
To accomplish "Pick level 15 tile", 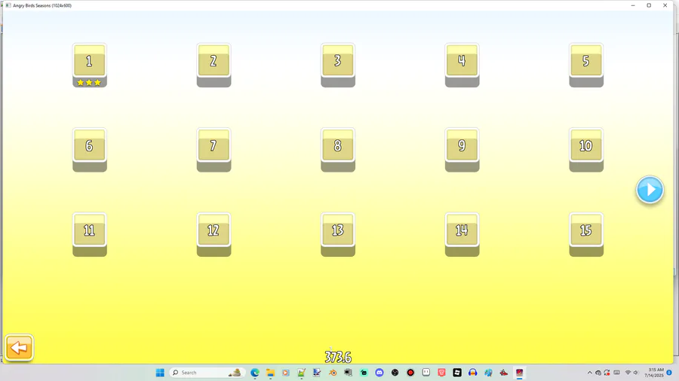I will click(x=586, y=234).
